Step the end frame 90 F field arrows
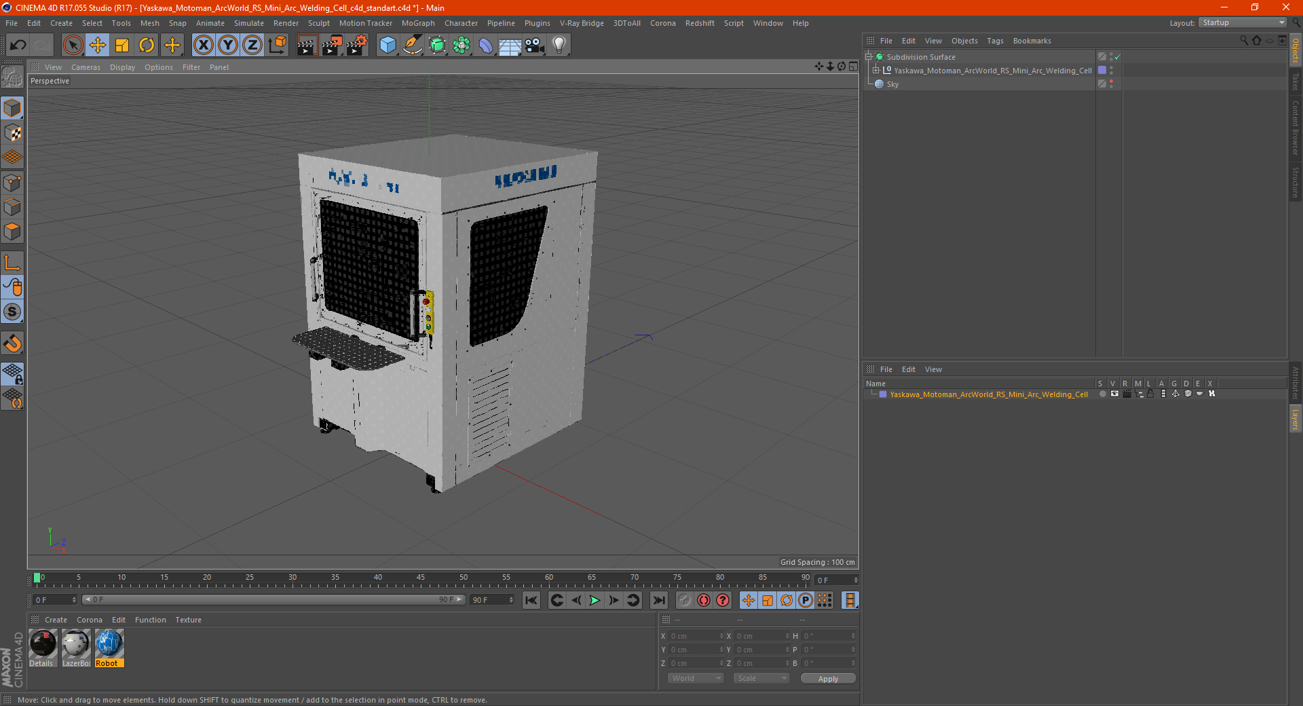1303x706 pixels. 511,600
